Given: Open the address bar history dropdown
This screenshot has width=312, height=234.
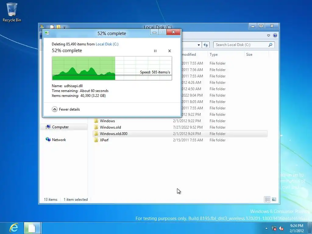Looking at the screenshot, I should [199, 45].
